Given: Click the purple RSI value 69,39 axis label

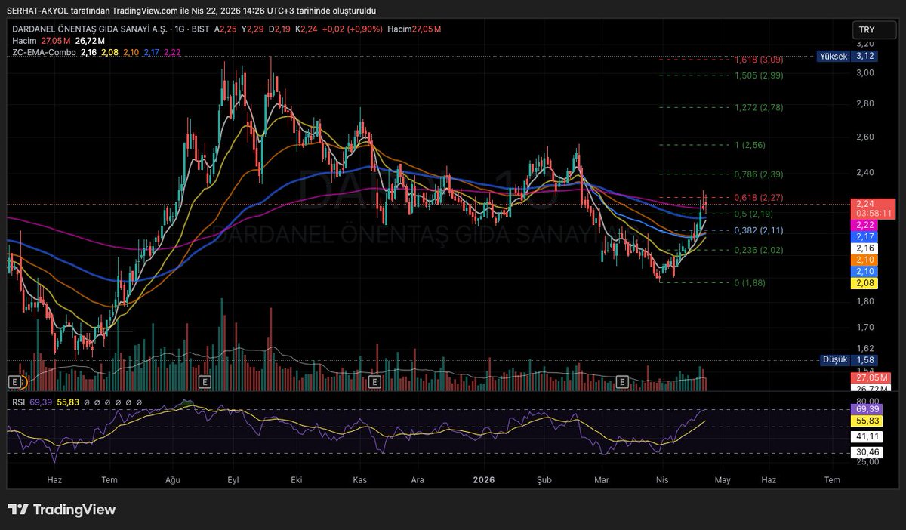Looking at the screenshot, I should (x=868, y=408).
